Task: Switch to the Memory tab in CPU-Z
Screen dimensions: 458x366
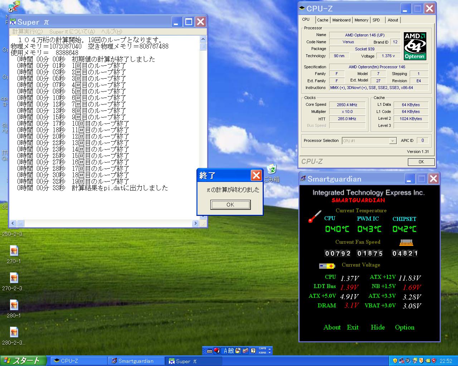Action: [361, 20]
